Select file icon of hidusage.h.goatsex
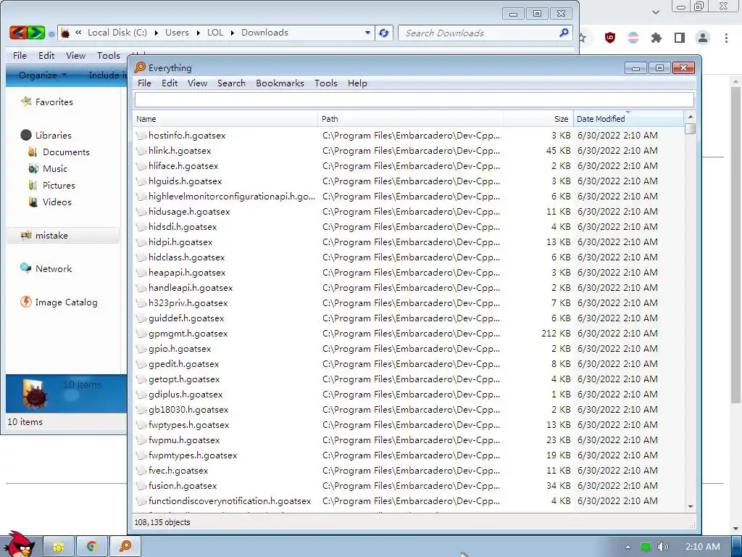742x557 pixels. [141, 212]
